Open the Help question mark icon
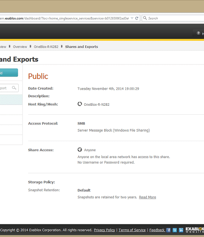The height and width of the screenshot is (237, 204). 198,33
